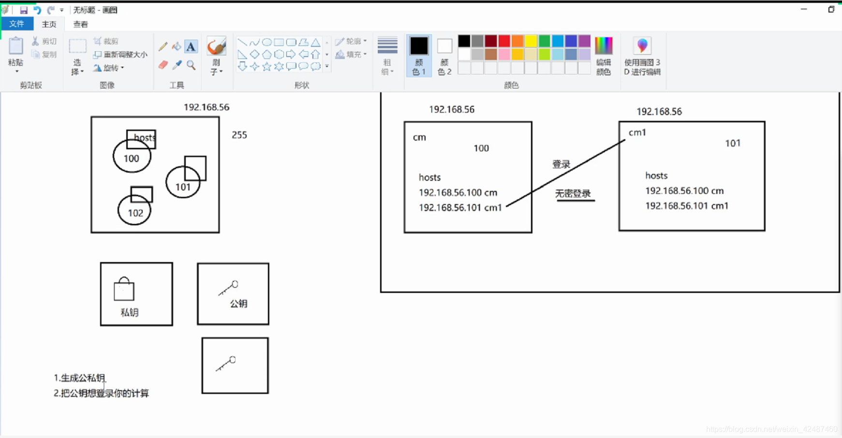Choose the Hexagon shape
Viewport: 842px width, 438px height.
pos(279,54)
